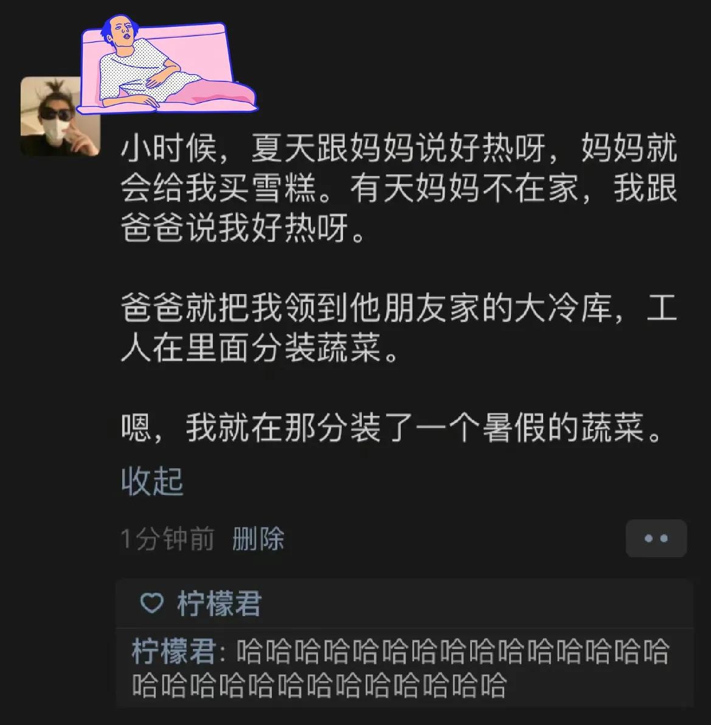Viewport: 711px width, 725px height.
Task: Open 柠檬君's profile from the likes row
Action: [219, 603]
